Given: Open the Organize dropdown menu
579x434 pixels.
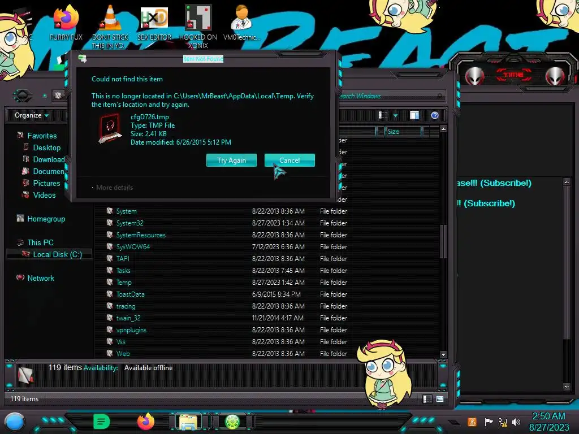Looking at the screenshot, I should 32,115.
